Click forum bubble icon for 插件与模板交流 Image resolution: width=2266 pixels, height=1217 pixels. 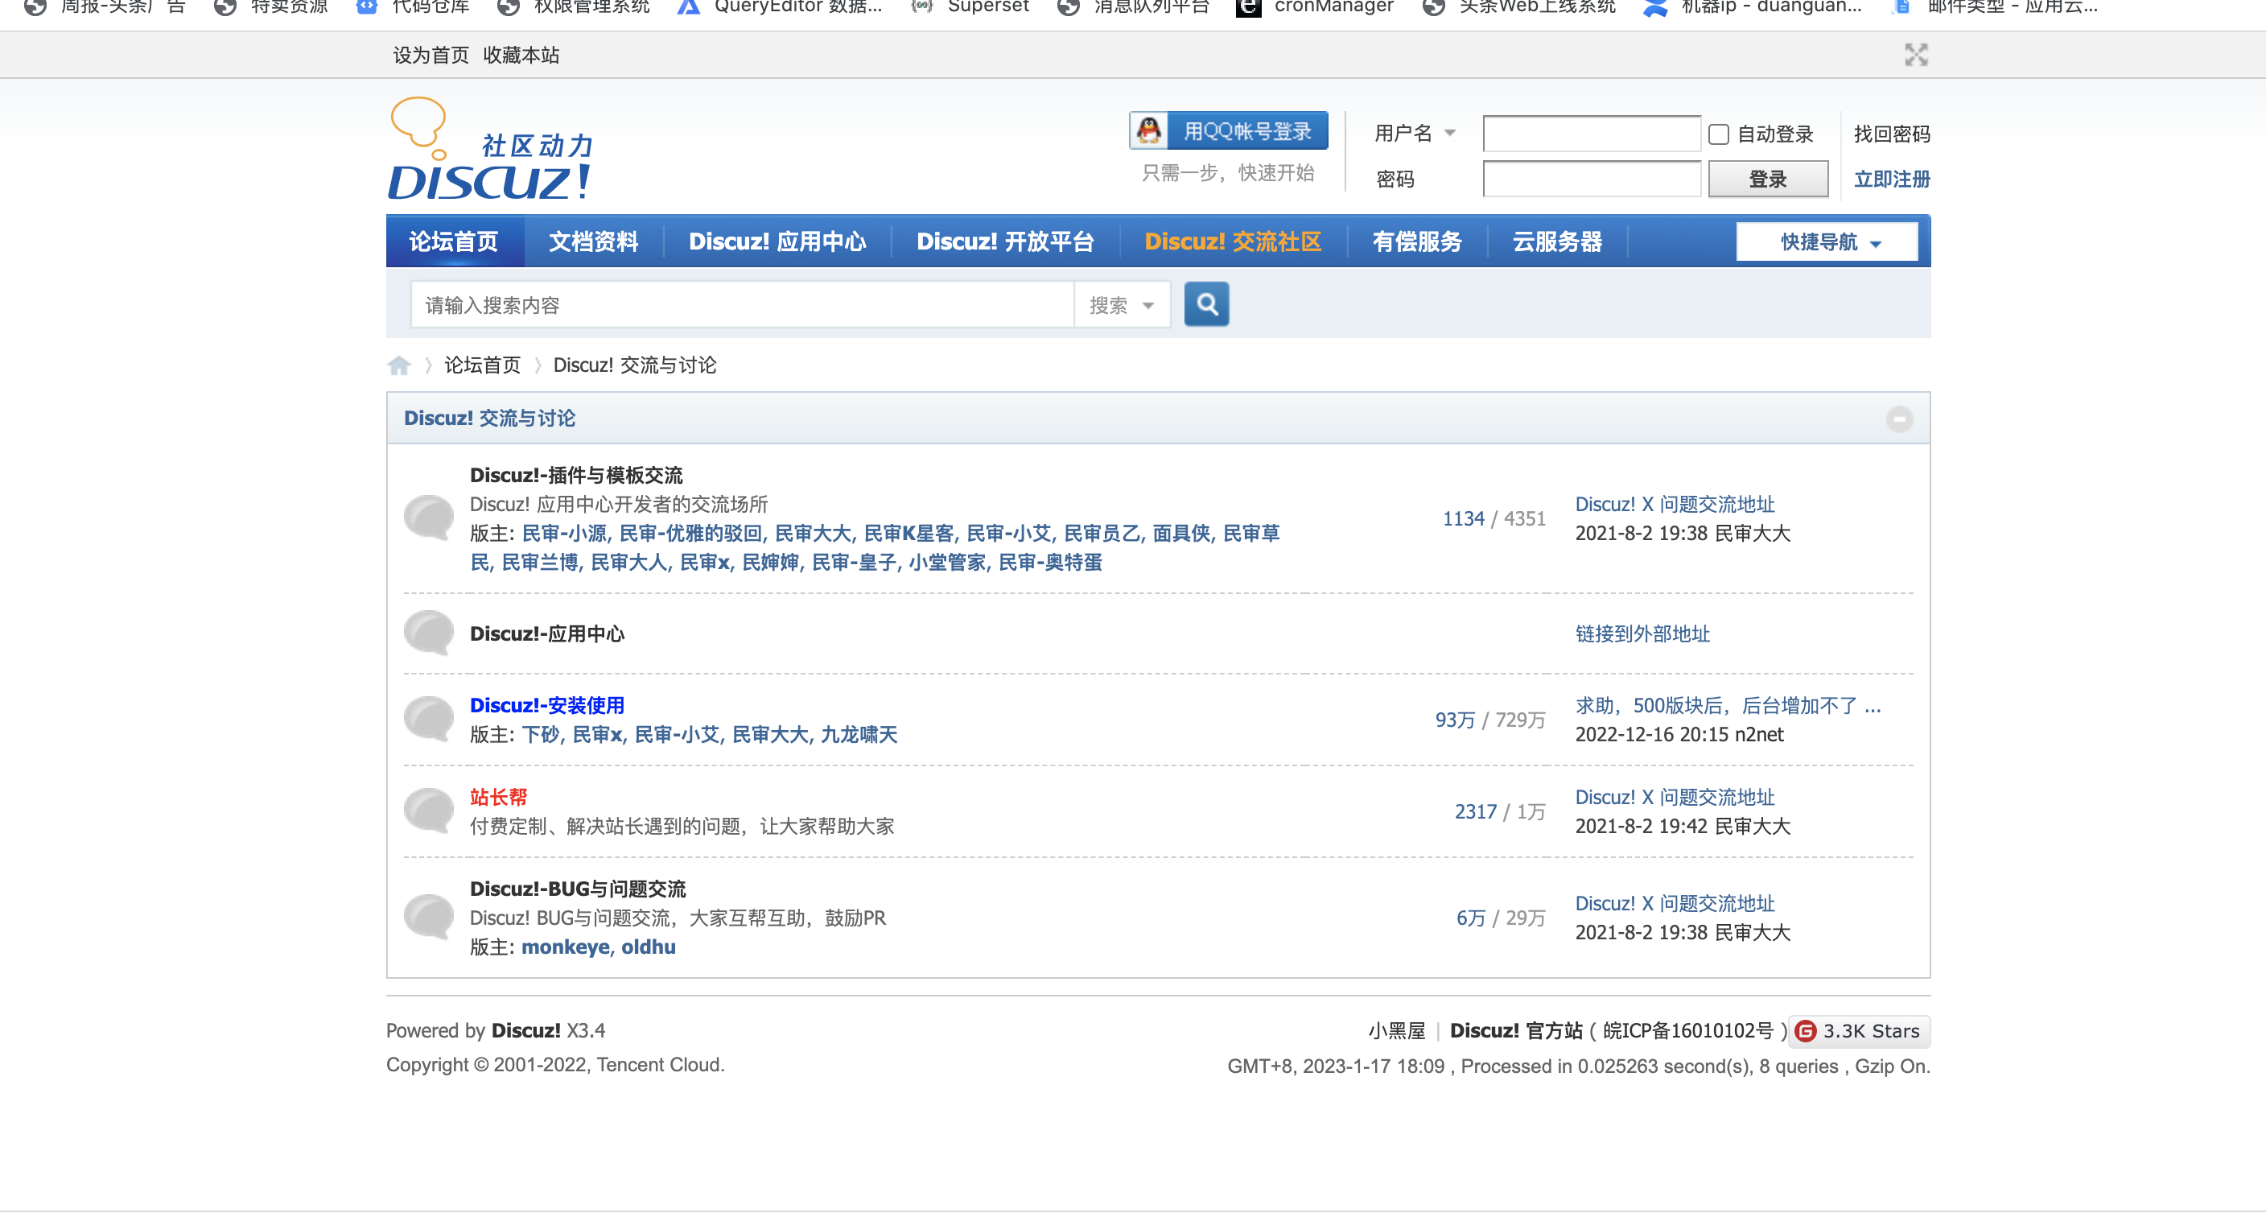428,518
